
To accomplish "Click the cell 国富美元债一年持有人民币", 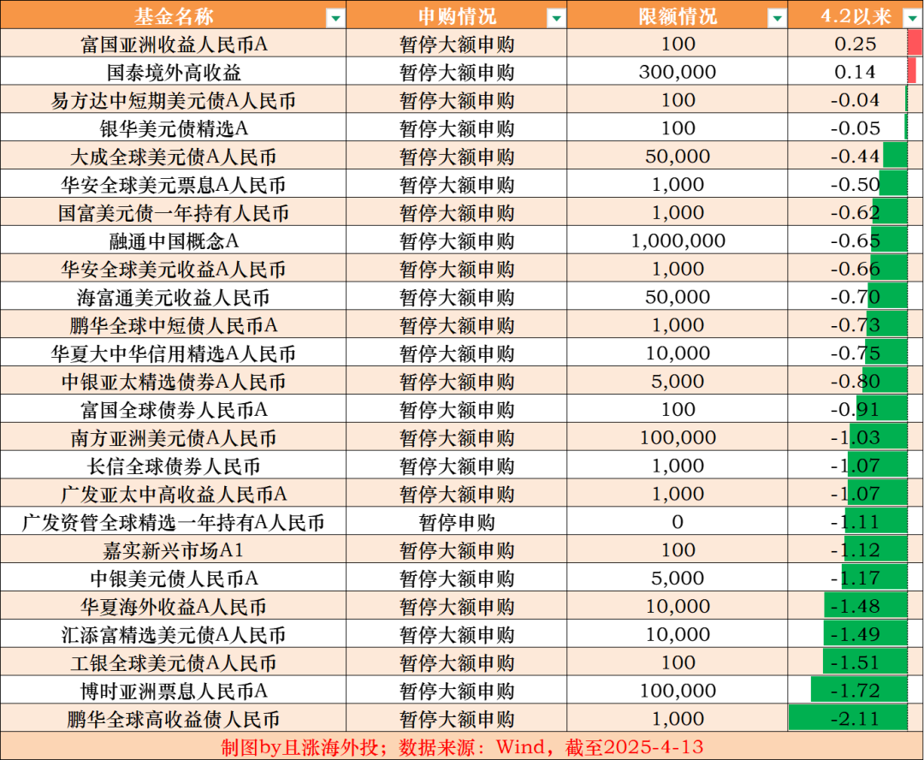I will point(173,212).
